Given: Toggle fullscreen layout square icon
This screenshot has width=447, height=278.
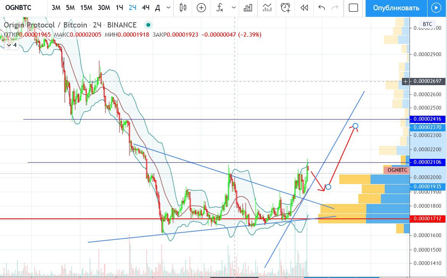Looking at the screenshot, I should (x=353, y=8).
